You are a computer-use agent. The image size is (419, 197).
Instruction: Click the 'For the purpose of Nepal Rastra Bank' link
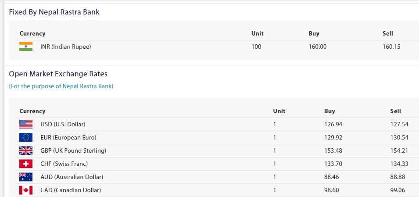61,86
